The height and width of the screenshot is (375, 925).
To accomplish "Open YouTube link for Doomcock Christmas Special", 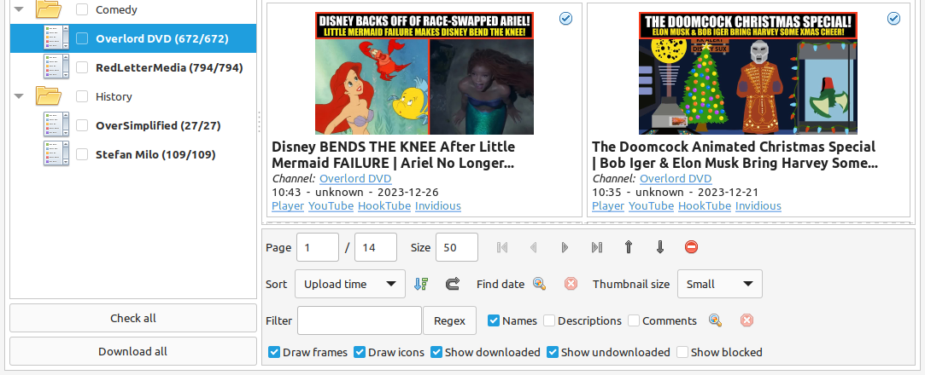I will [x=652, y=205].
